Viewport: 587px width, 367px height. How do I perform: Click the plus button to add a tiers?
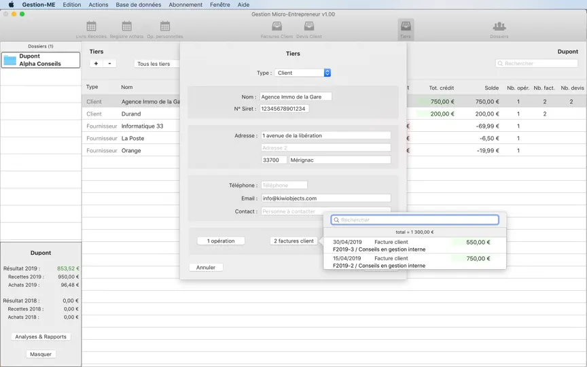pos(96,63)
